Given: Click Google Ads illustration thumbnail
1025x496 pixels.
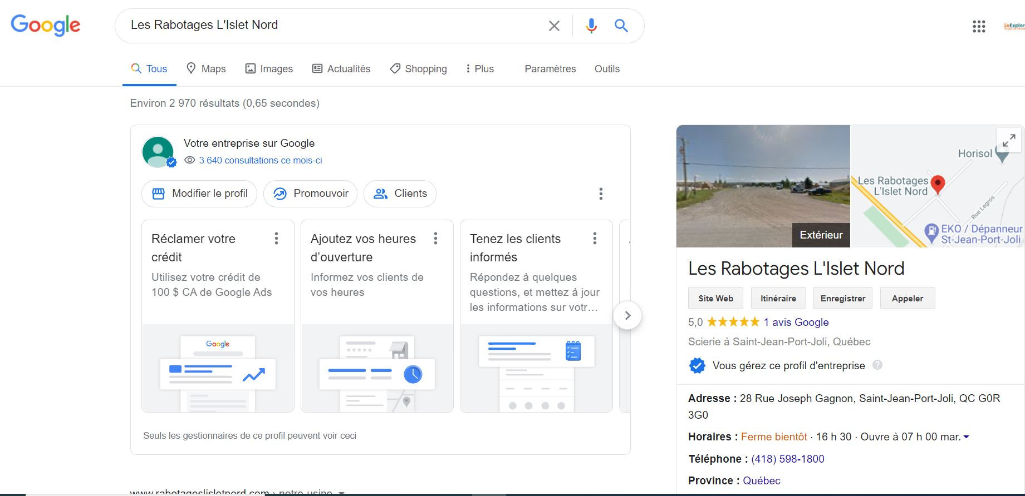Looking at the screenshot, I should pos(218,368).
